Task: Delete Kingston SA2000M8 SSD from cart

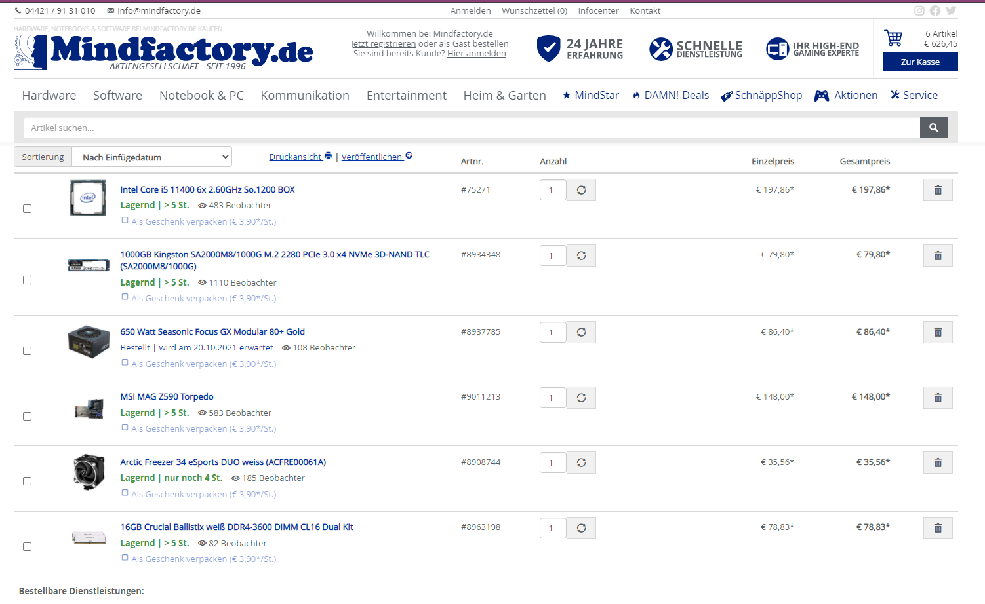Action: pyautogui.click(x=938, y=255)
